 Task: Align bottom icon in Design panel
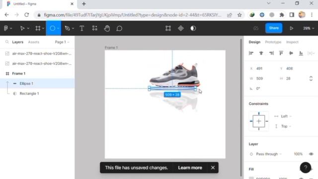301,53
